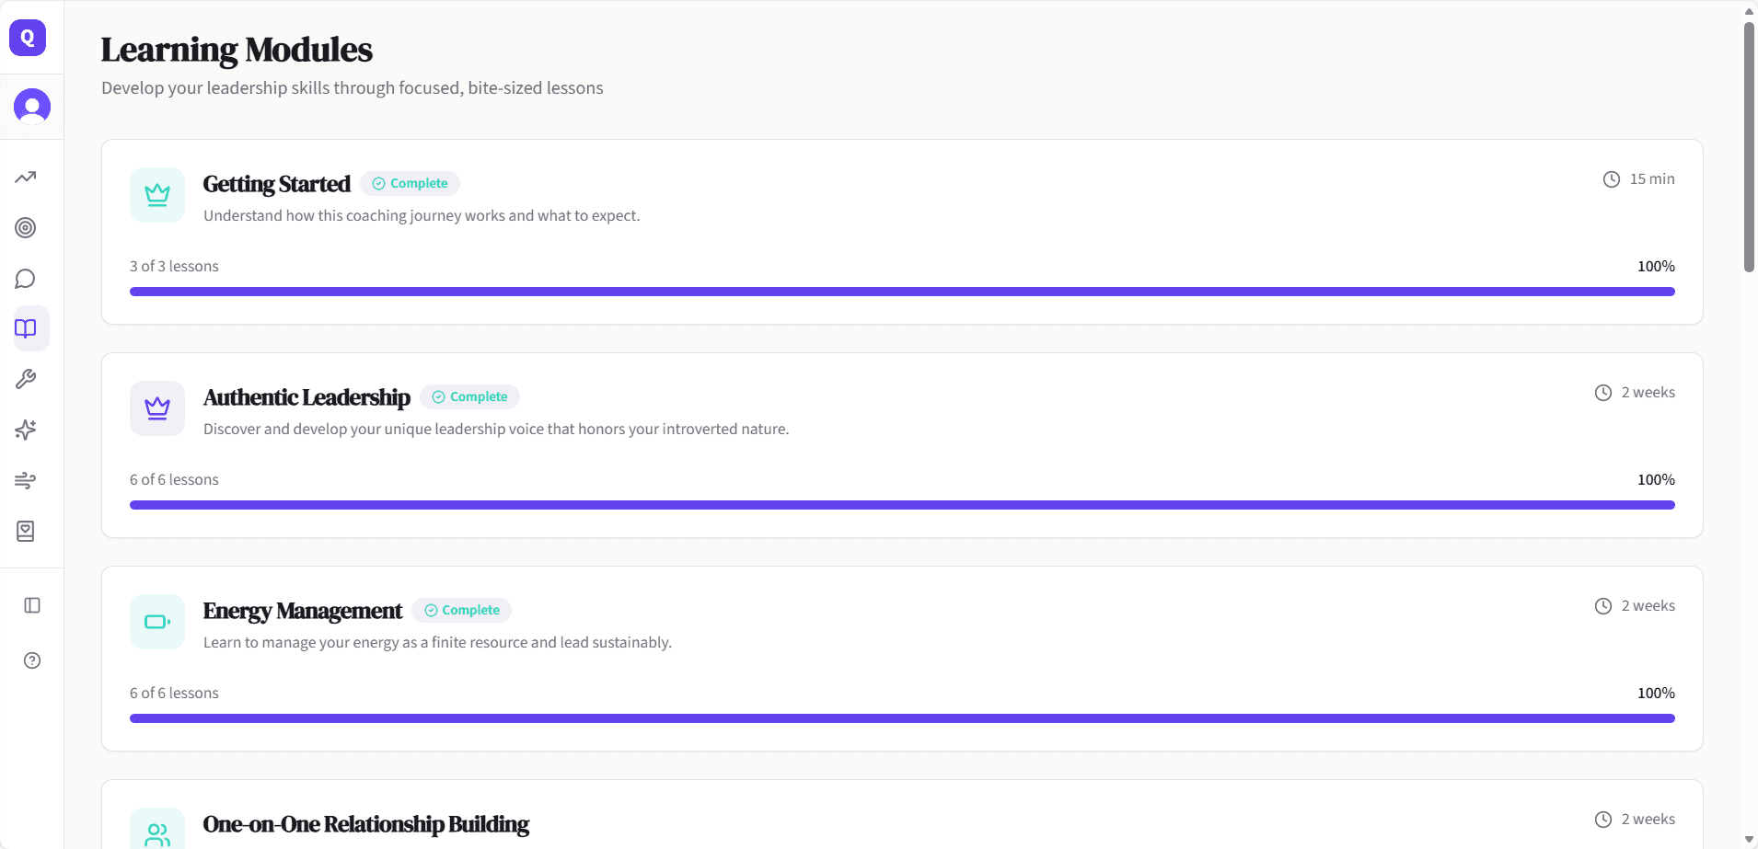Select the journal icon in the sidebar
Image resolution: width=1758 pixels, height=849 pixels.
[x=27, y=531]
